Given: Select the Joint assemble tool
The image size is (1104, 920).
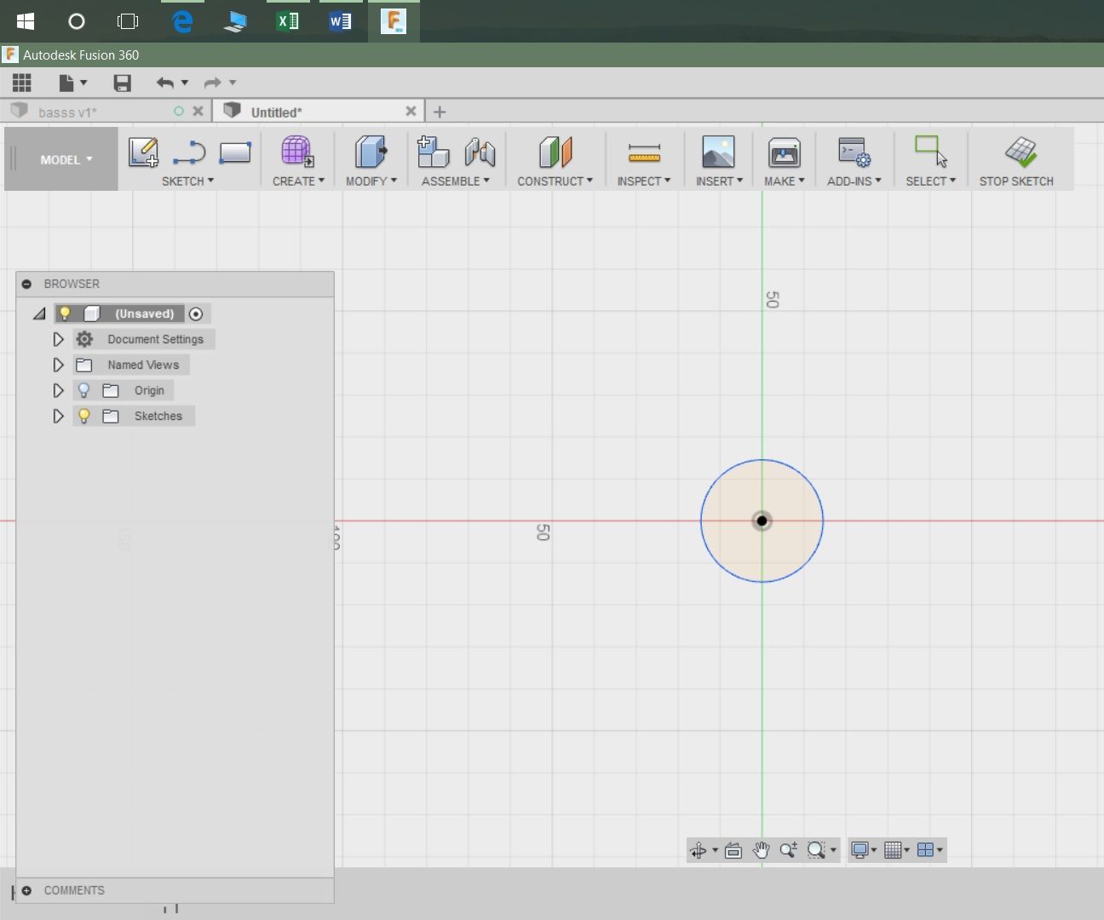Looking at the screenshot, I should click(480, 152).
